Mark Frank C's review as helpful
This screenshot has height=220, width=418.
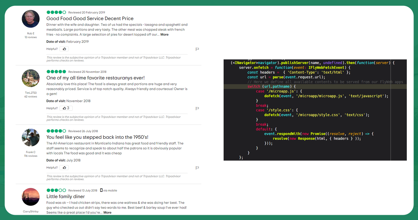pos(64,168)
